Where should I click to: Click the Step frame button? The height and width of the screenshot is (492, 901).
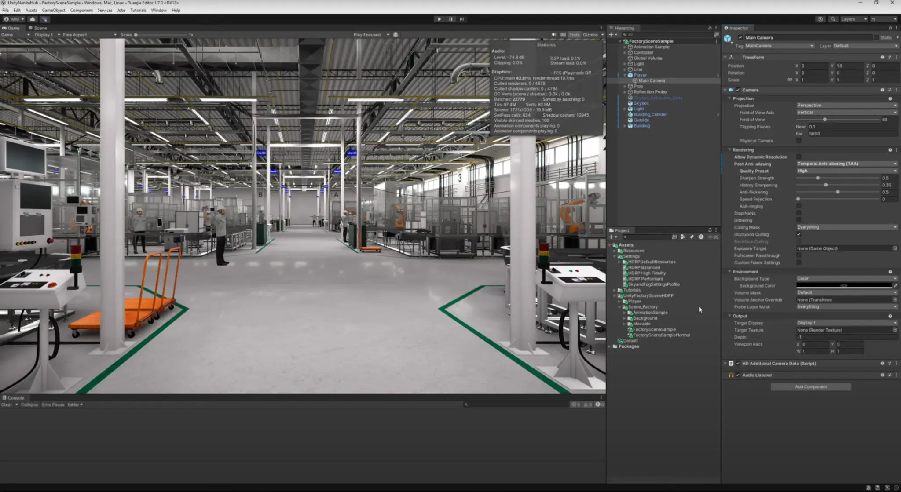(461, 19)
